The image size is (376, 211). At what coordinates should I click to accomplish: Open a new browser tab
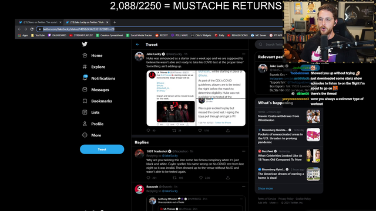[x=115, y=22]
